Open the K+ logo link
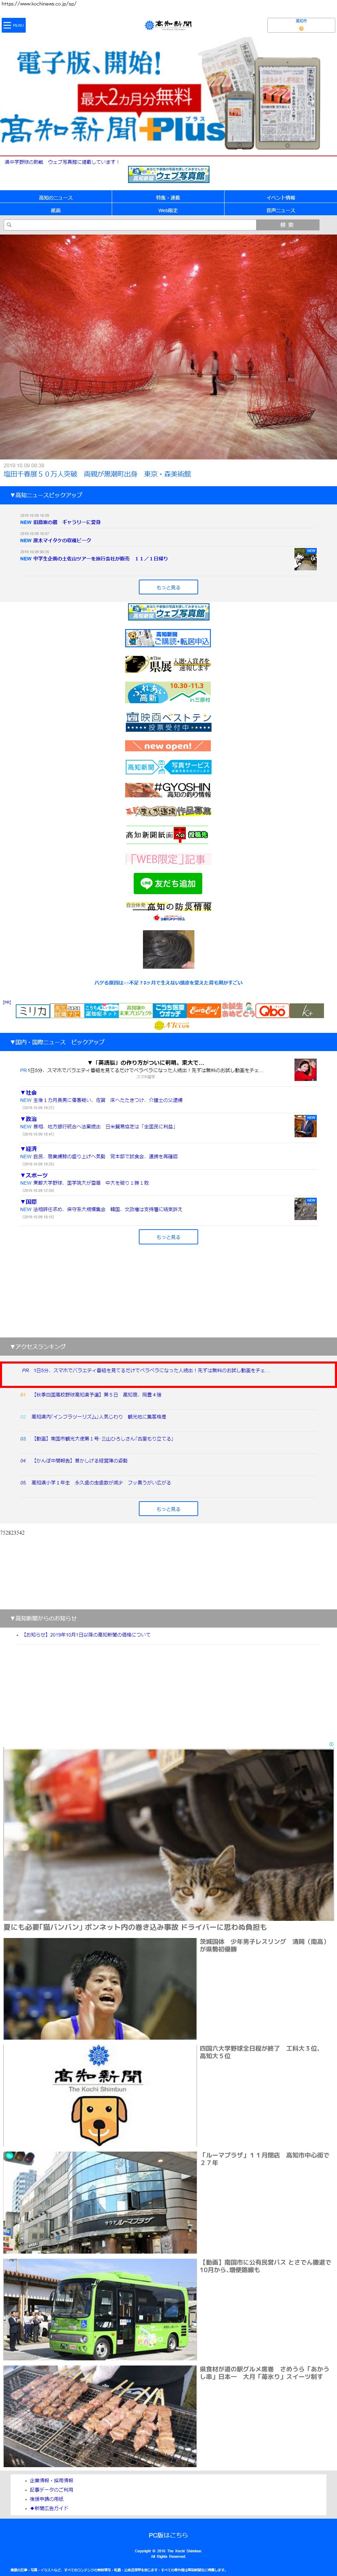The width and height of the screenshot is (337, 2576). point(307,1011)
